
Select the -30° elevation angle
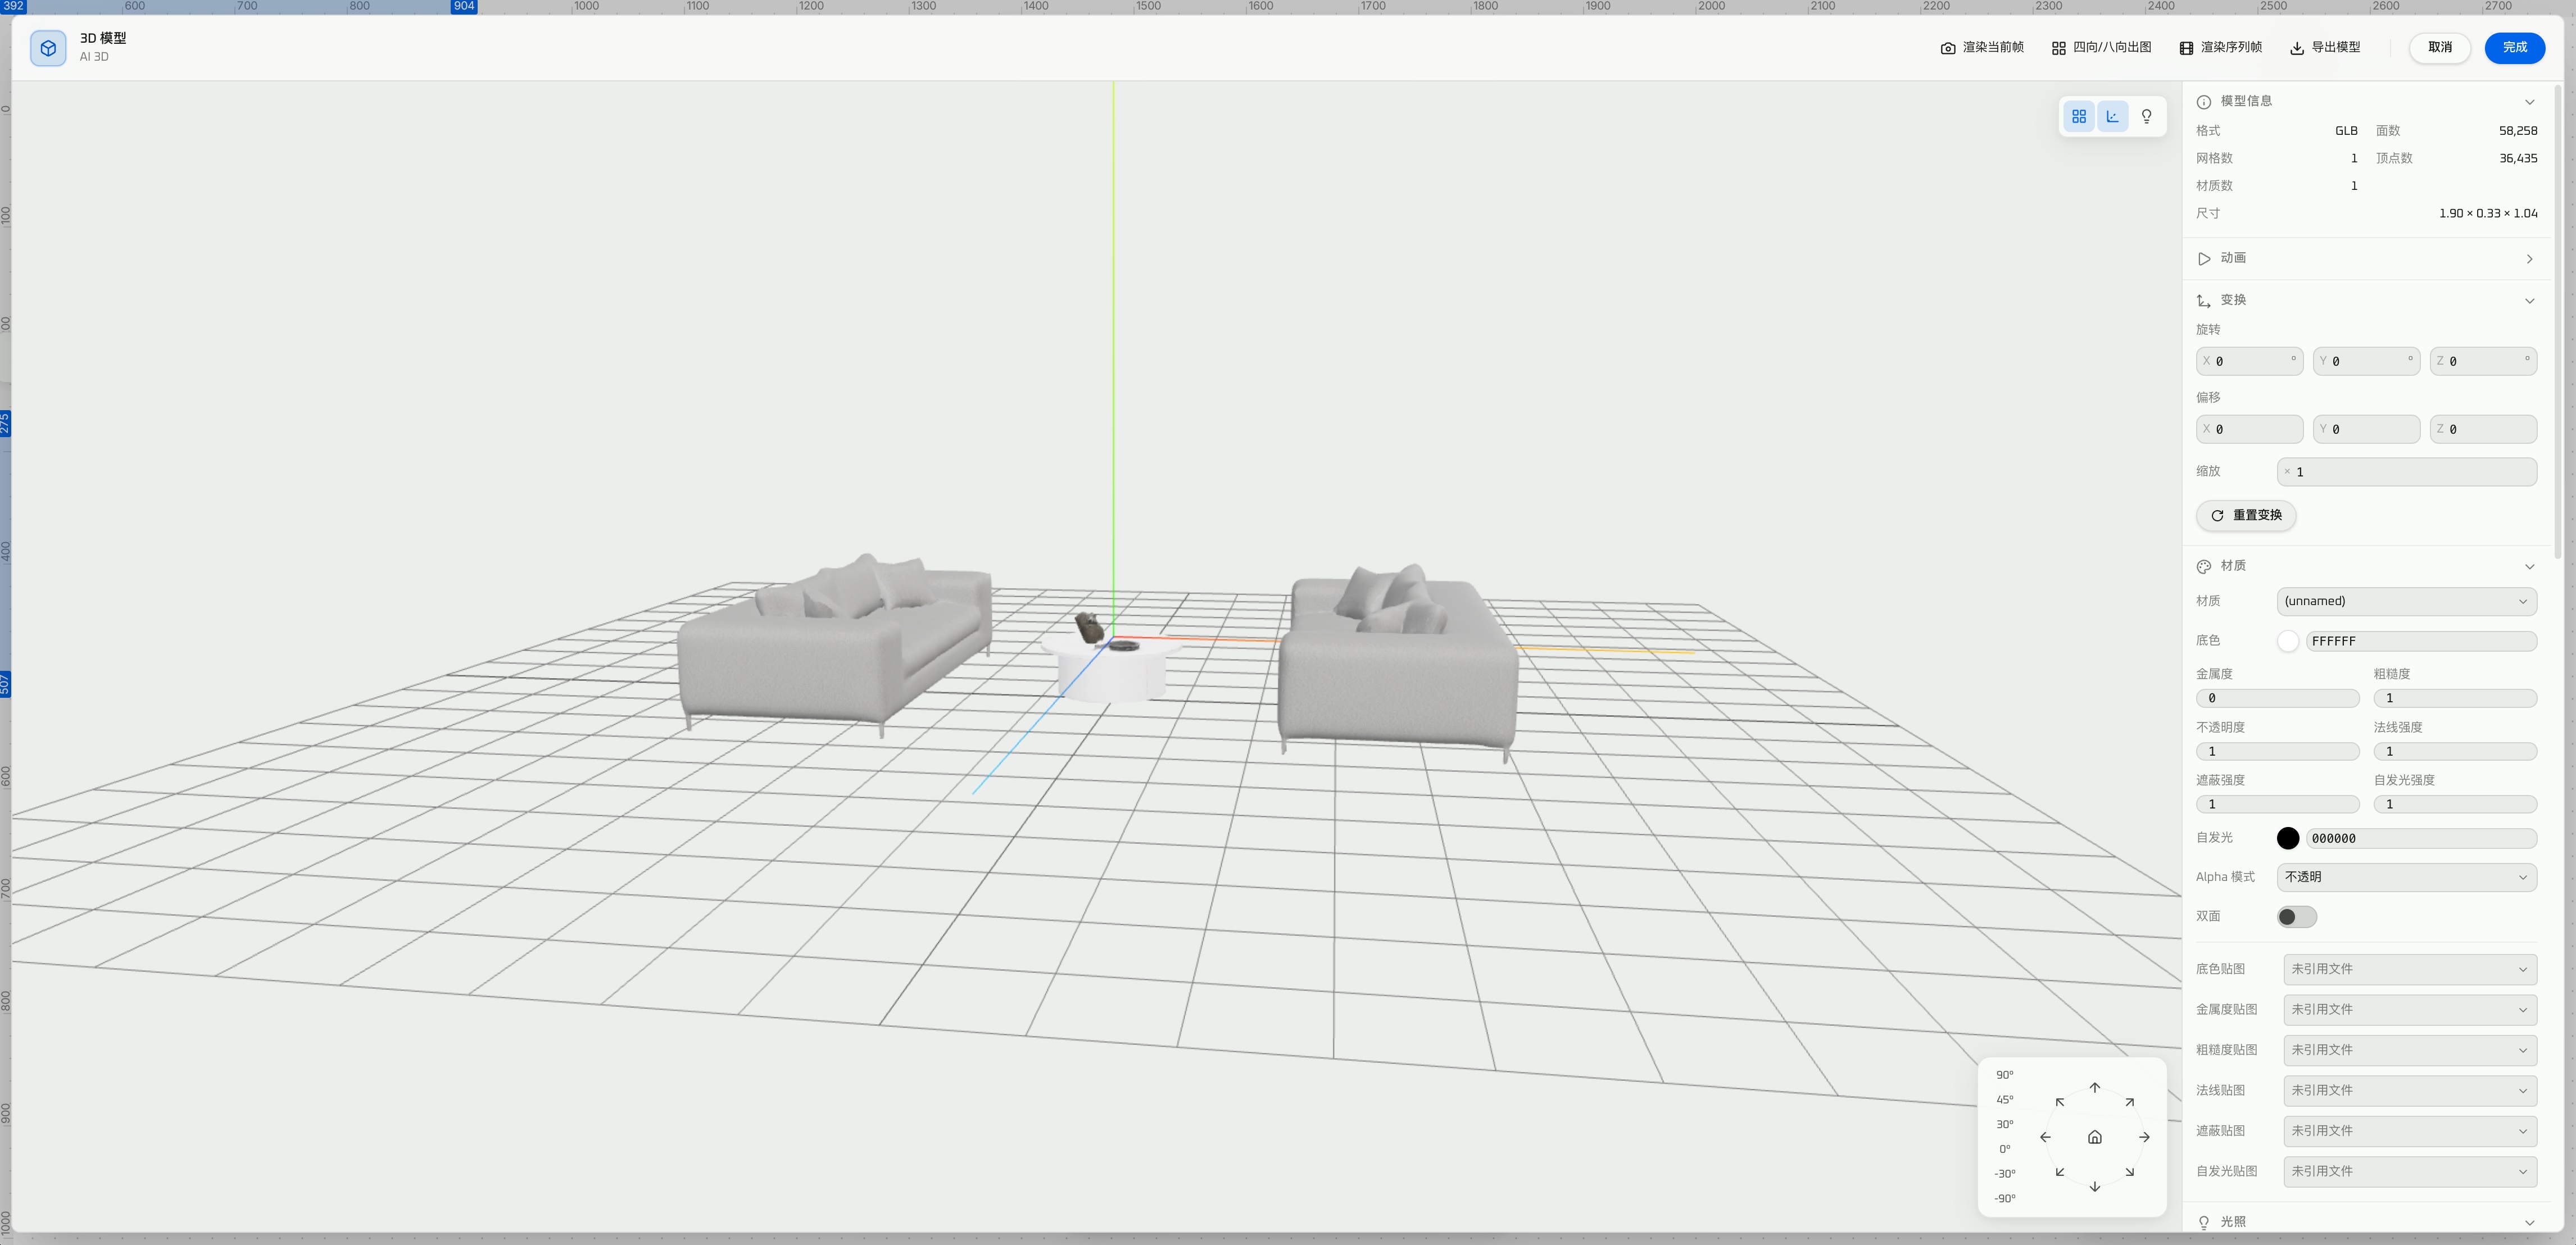(2004, 1174)
